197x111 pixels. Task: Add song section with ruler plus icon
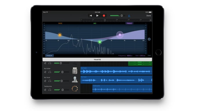tap(151, 20)
